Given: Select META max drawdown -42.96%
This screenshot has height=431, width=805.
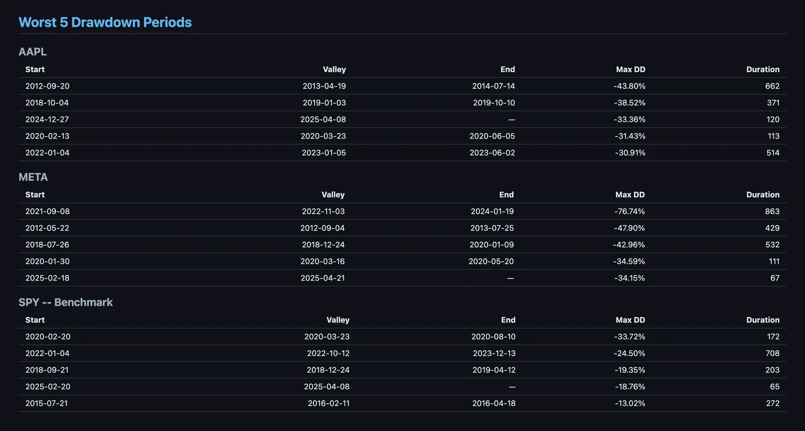Looking at the screenshot, I should 629,245.
